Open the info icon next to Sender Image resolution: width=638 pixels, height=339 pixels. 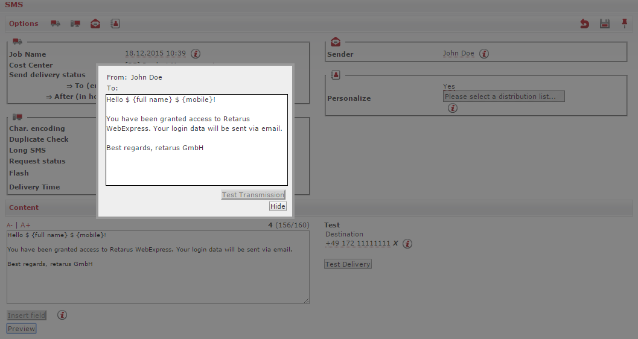[x=484, y=54]
